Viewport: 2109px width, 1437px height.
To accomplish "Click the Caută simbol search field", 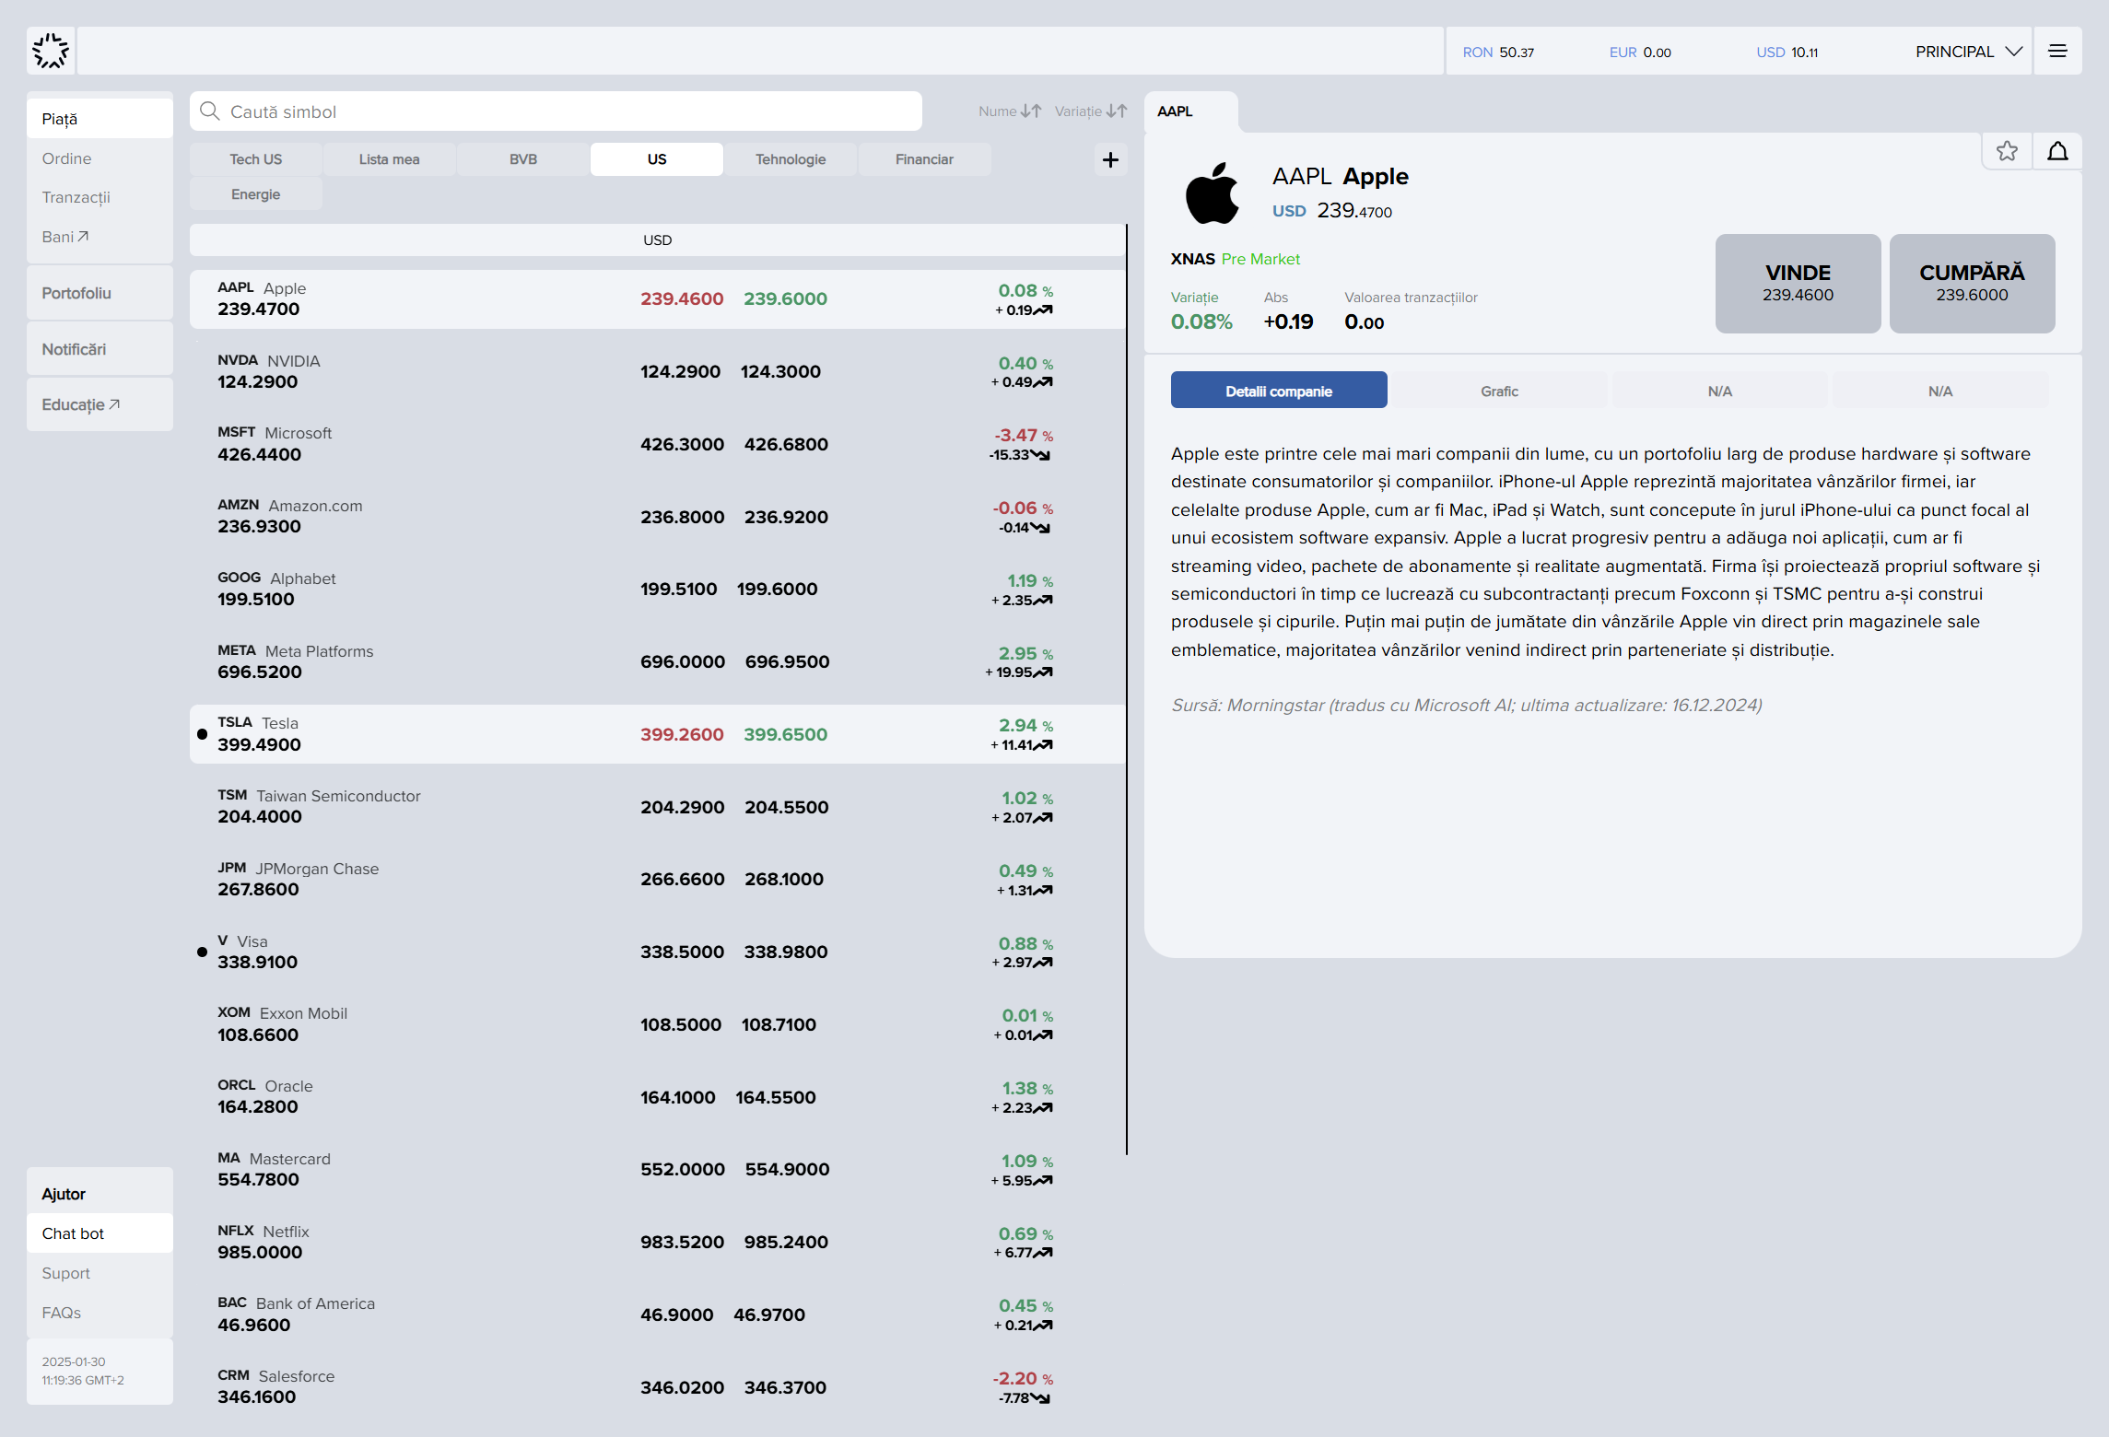I will click(556, 111).
